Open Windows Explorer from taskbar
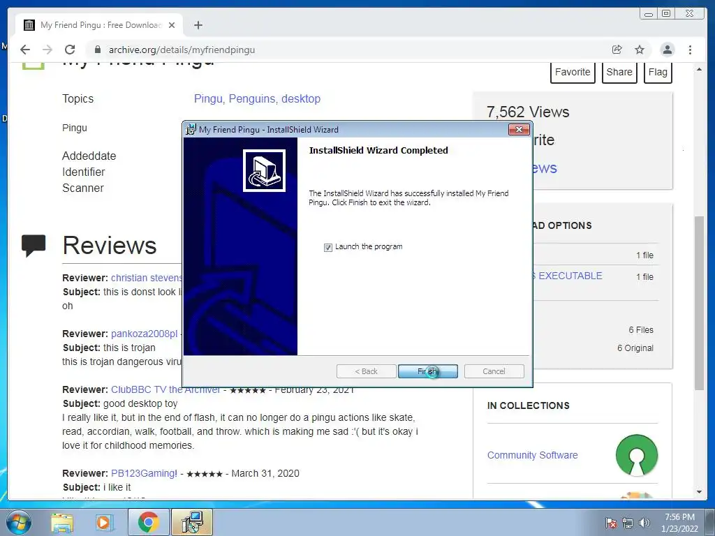Screen dimensions: 715x536 point(62,522)
